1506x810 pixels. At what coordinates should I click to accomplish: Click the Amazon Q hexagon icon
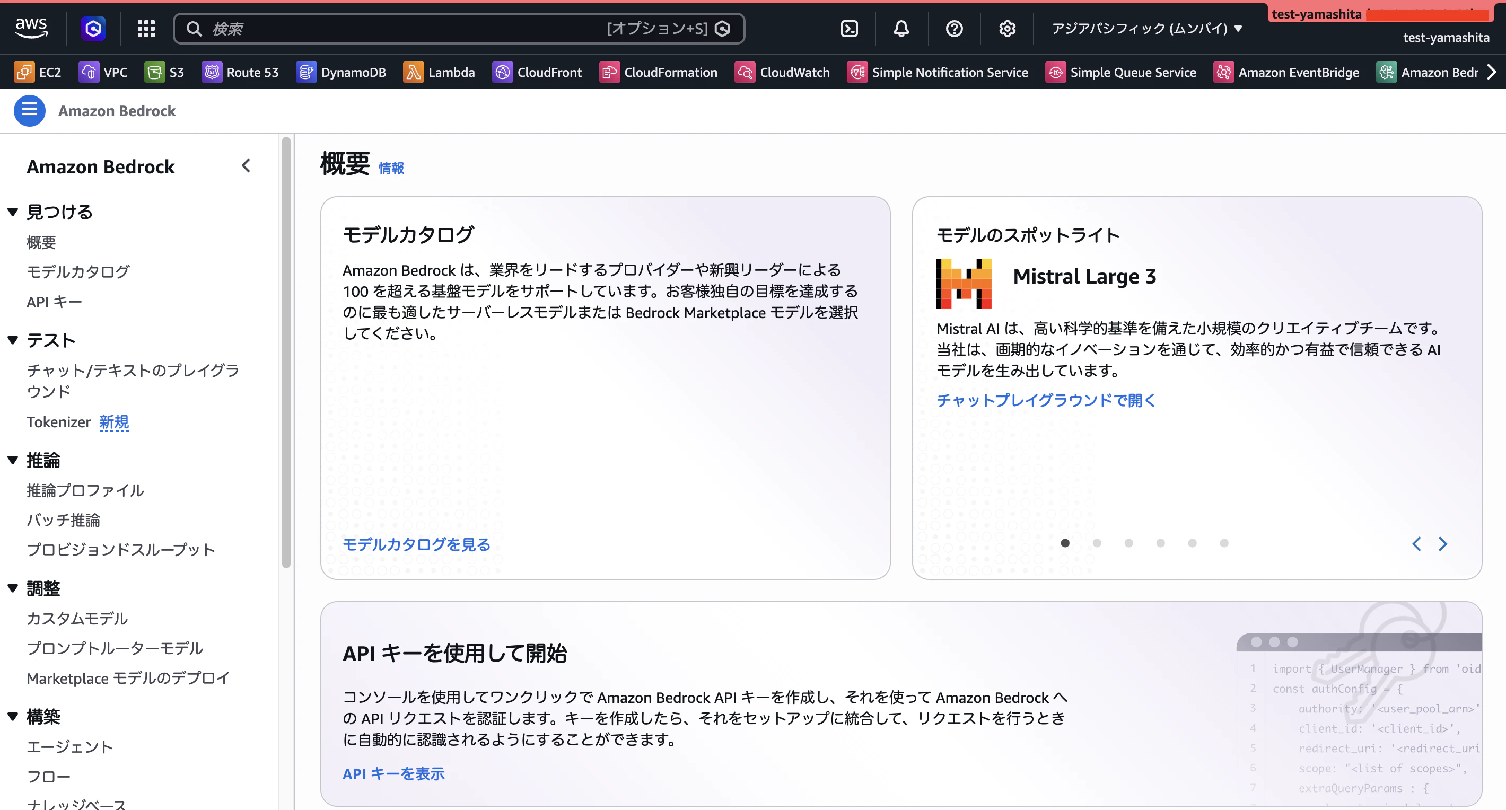pos(93,28)
